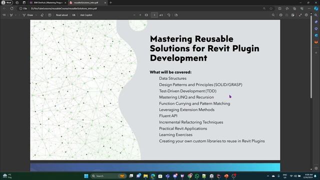Click the ENG language indicator

(x=285, y=176)
